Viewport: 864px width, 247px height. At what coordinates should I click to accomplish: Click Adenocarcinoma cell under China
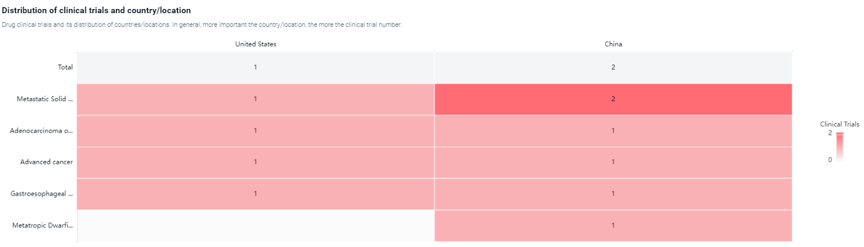(613, 130)
